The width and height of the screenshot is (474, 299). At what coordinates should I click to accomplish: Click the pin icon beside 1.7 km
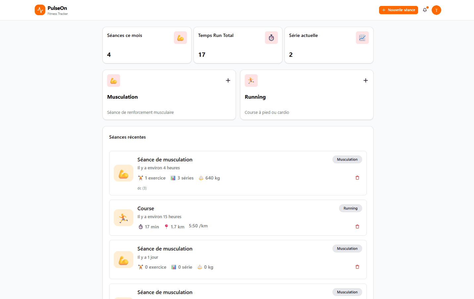[x=166, y=227]
